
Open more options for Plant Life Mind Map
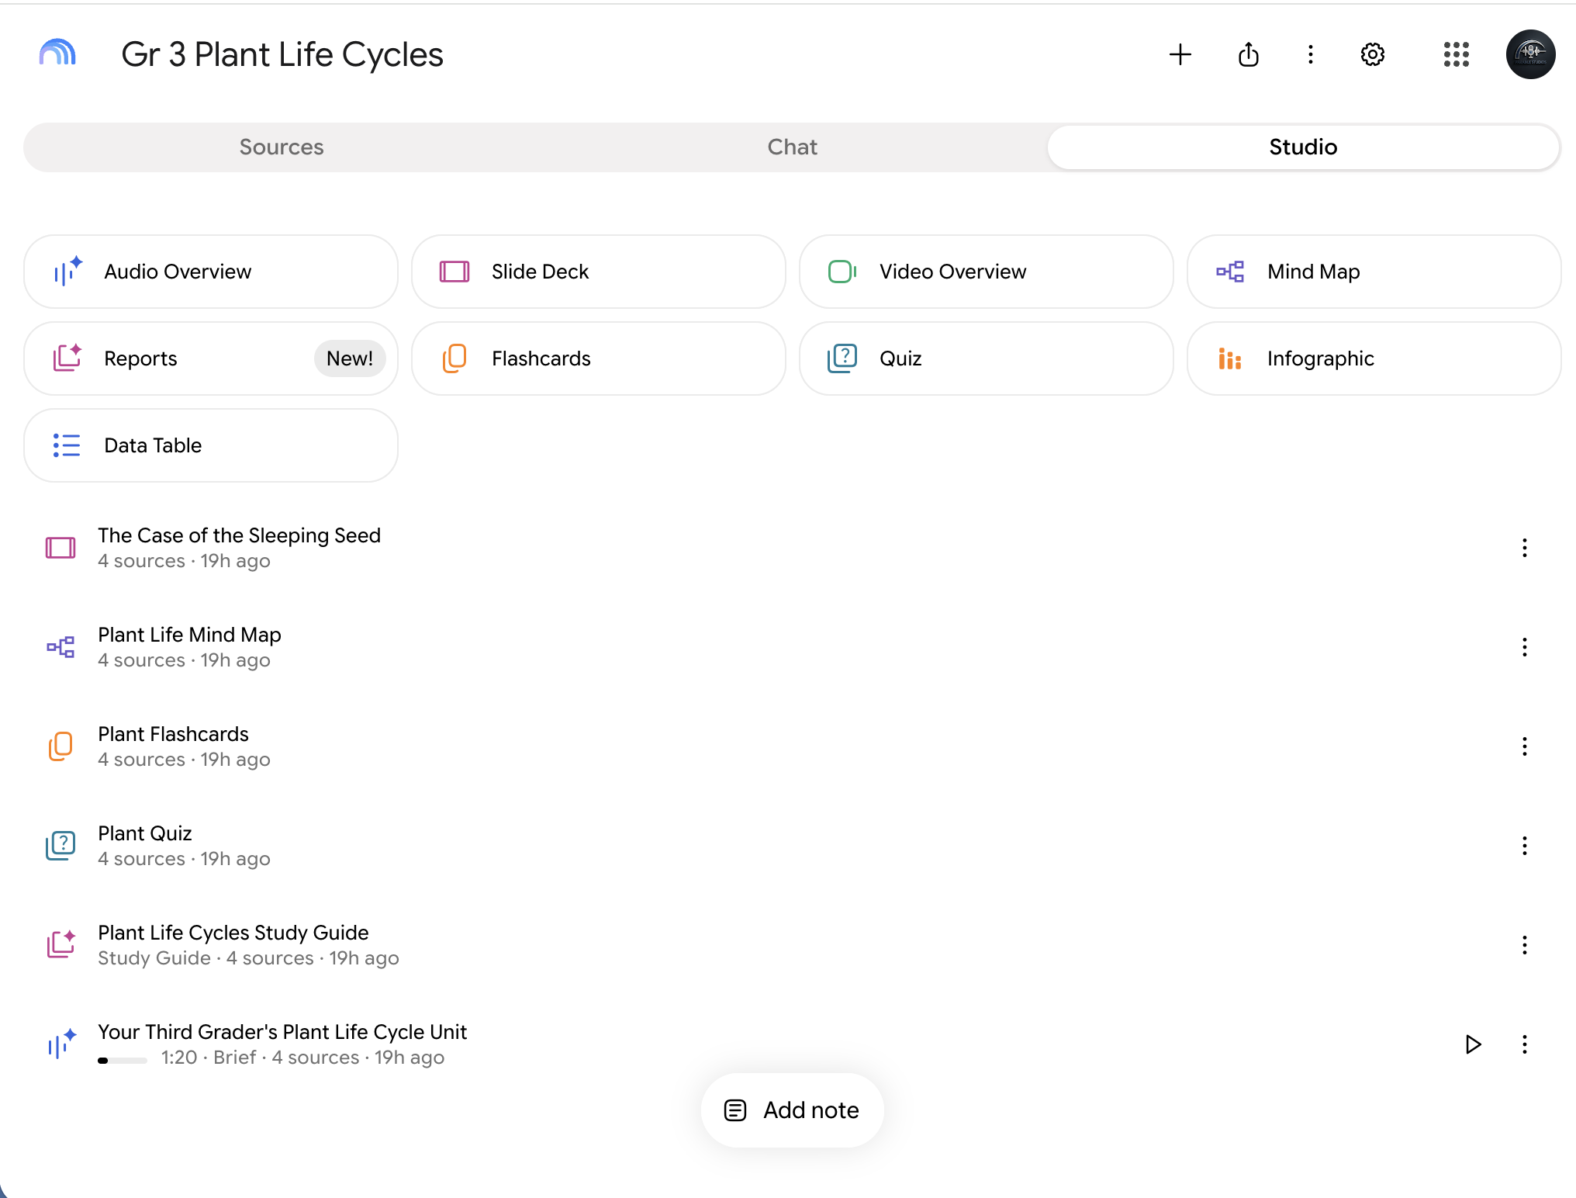(1525, 647)
